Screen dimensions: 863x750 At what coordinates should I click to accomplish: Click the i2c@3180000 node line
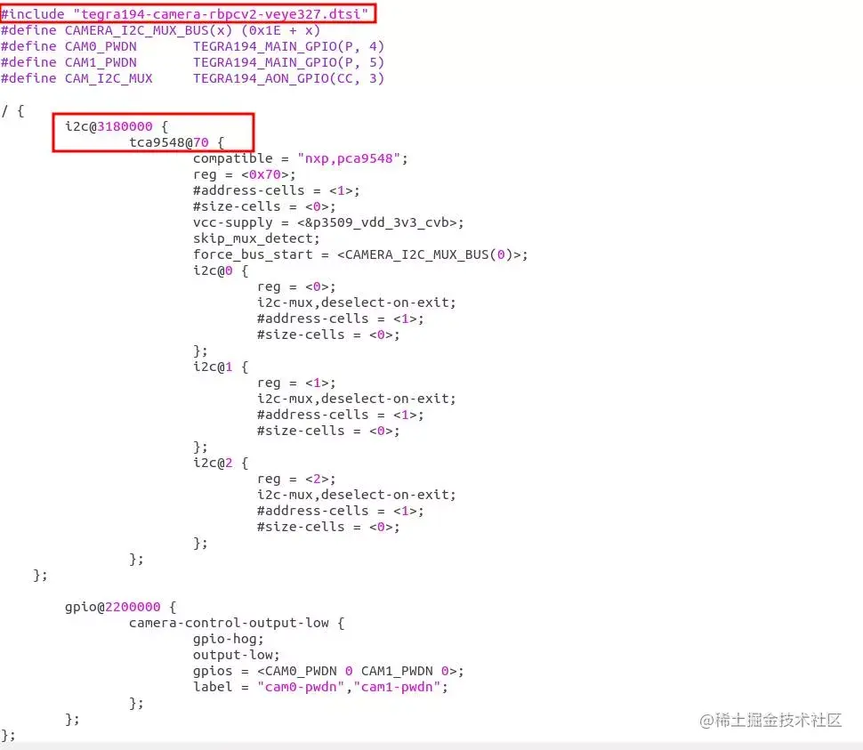coord(117,126)
